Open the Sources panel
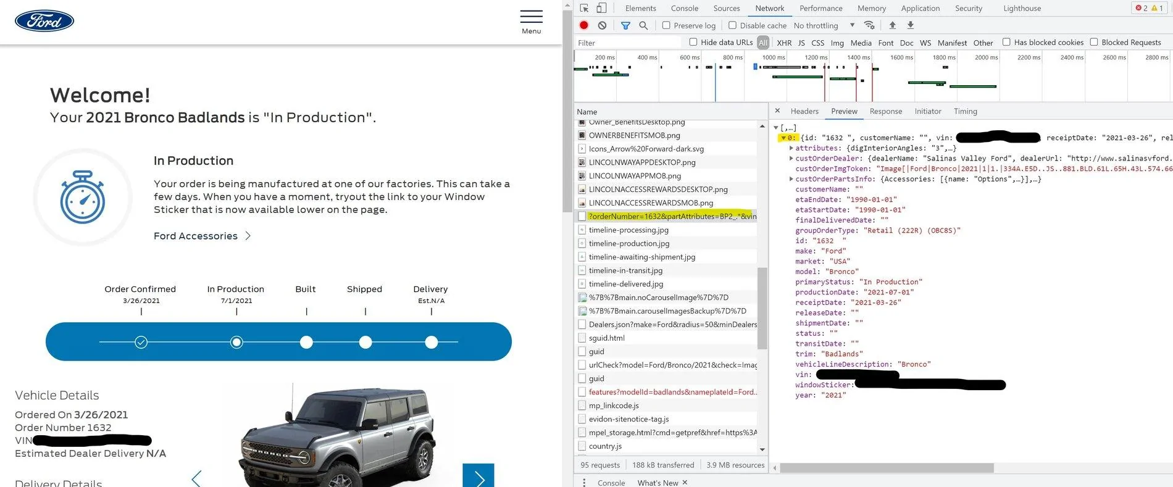The width and height of the screenshot is (1173, 487). [727, 8]
